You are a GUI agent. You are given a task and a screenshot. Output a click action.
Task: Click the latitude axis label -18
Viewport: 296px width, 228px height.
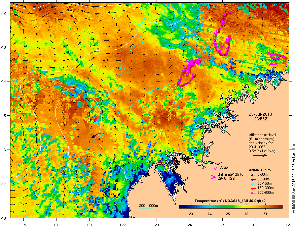(x=3, y=218)
